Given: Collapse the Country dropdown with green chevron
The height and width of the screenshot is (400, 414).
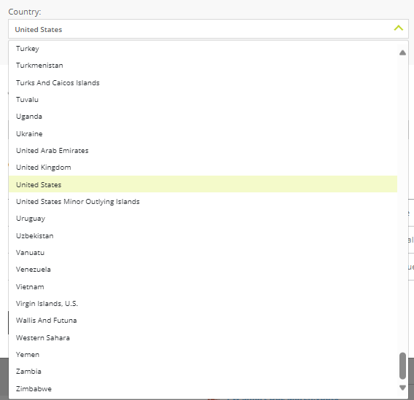Looking at the screenshot, I should pyautogui.click(x=398, y=28).
